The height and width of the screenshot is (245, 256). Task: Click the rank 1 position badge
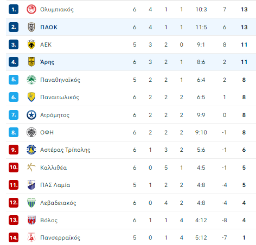point(14,9)
